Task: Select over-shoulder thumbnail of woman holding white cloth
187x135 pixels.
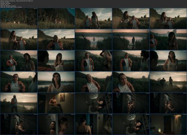Action: [x=56, y=61]
